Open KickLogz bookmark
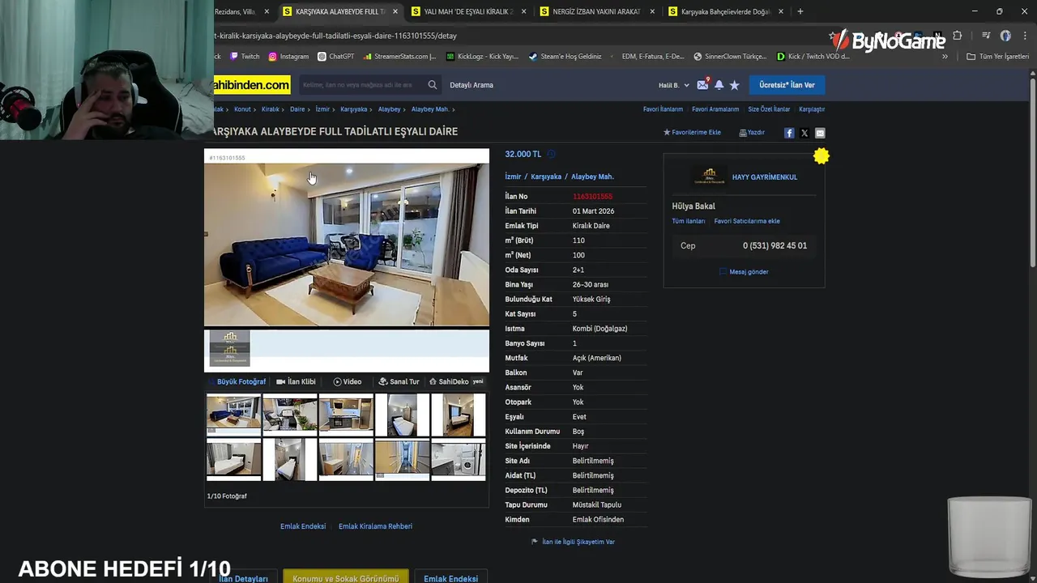The height and width of the screenshot is (583, 1037). pos(482,57)
